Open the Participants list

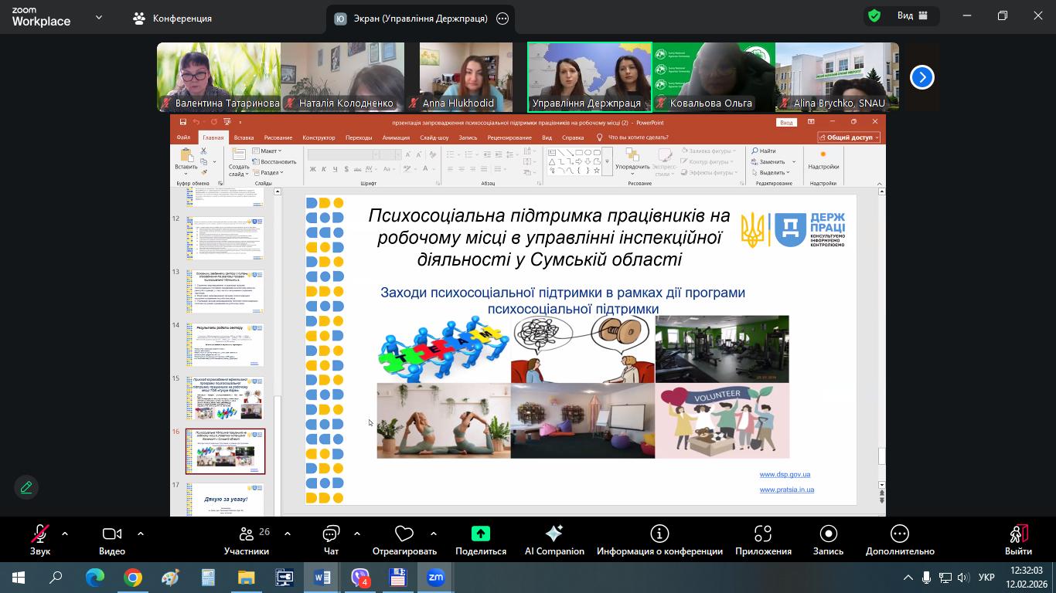[x=247, y=540]
